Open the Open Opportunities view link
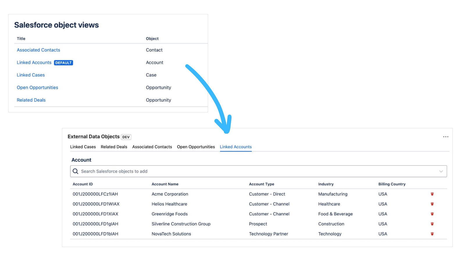 [37, 87]
